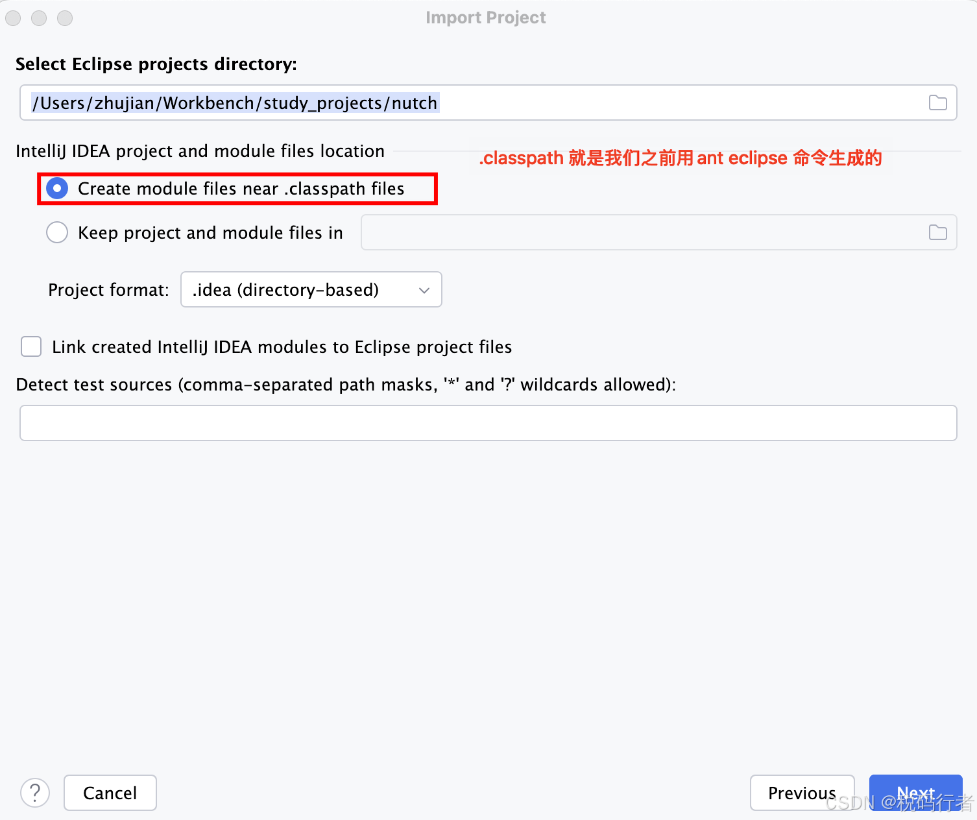Image resolution: width=977 pixels, height=820 pixels.
Task: Go back with the Previous button
Action: tap(802, 793)
